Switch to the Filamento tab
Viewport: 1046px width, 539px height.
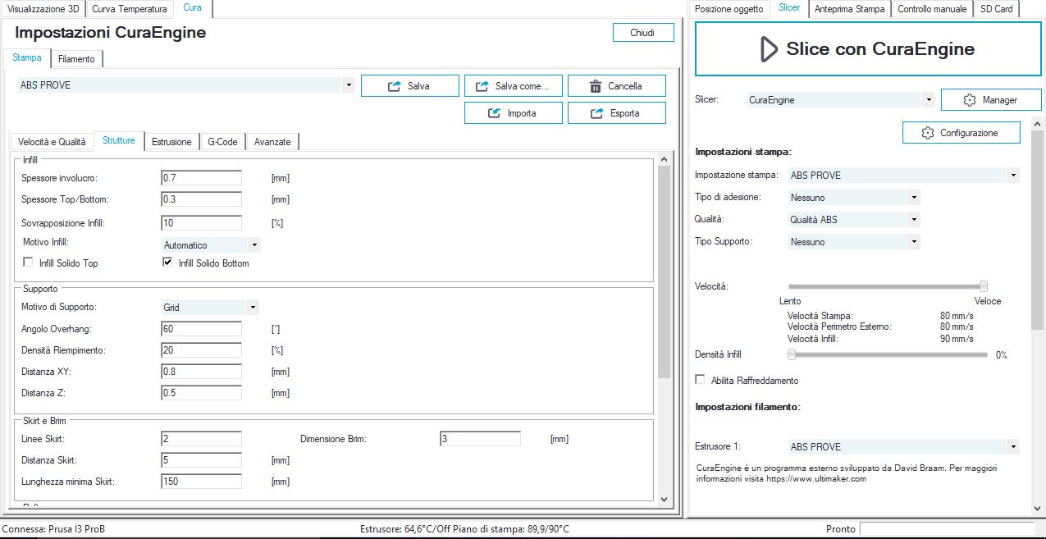point(76,59)
